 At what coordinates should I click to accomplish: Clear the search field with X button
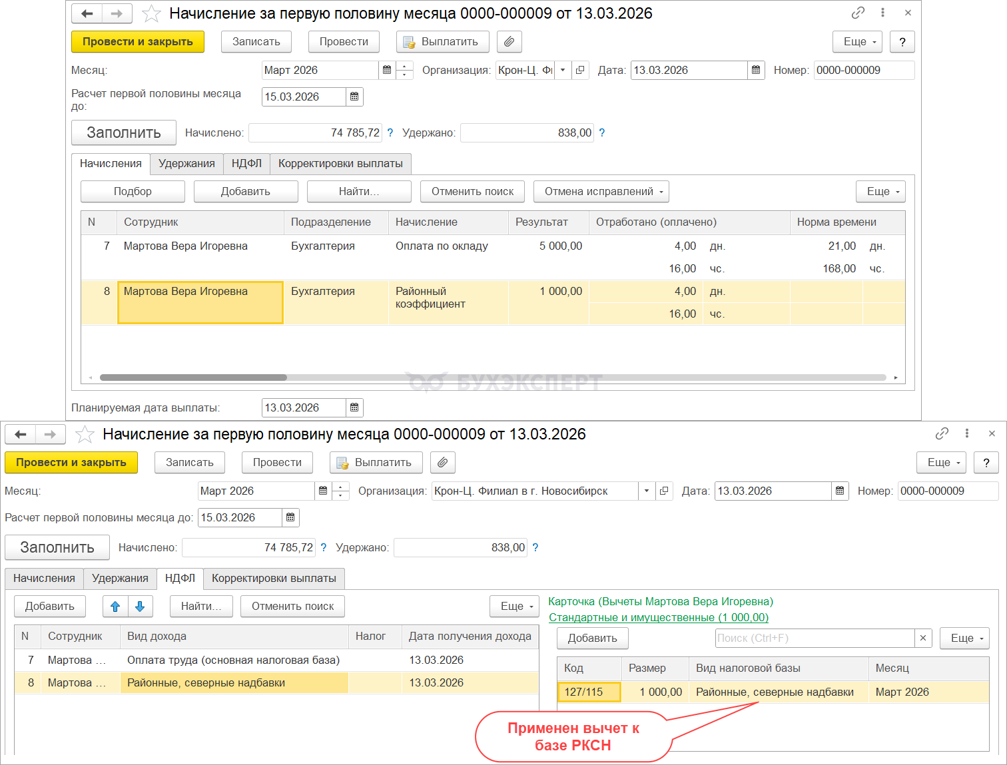click(x=923, y=638)
